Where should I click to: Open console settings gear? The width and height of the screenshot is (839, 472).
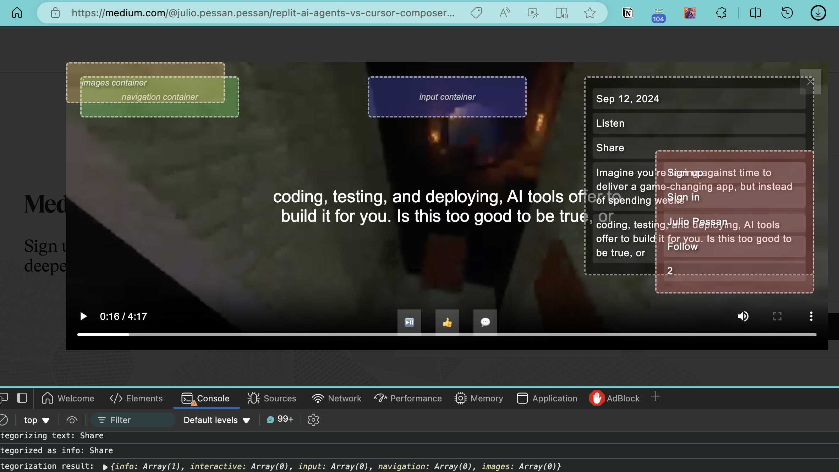tap(313, 420)
